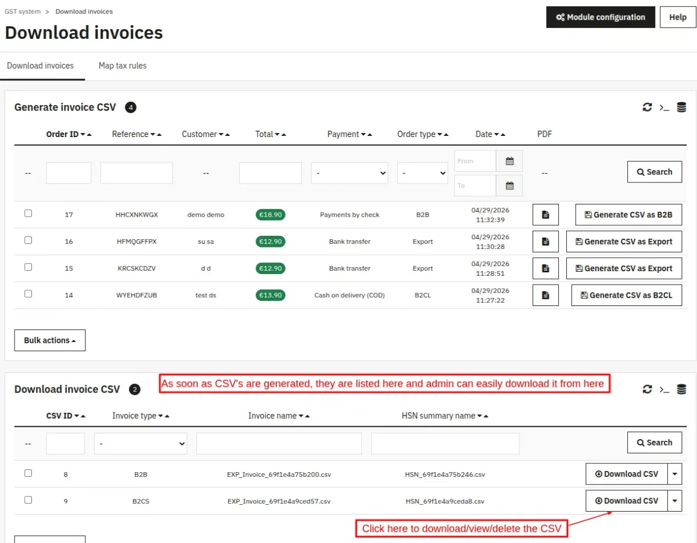Sort Order ID column ascending
Screen dimensions: 697x543
[x=89, y=135]
